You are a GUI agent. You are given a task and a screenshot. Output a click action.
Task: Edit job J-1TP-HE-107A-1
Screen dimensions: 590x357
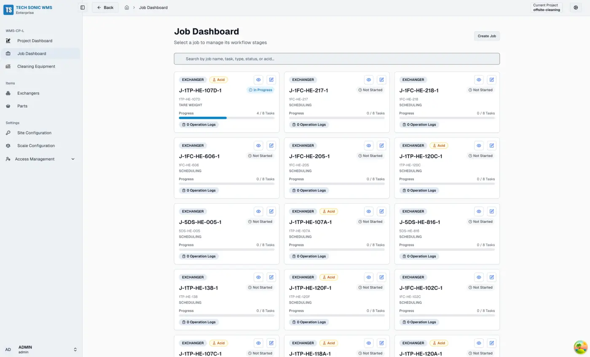pos(381,211)
